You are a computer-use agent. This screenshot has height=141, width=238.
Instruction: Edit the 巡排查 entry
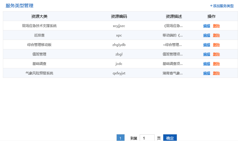206,35
